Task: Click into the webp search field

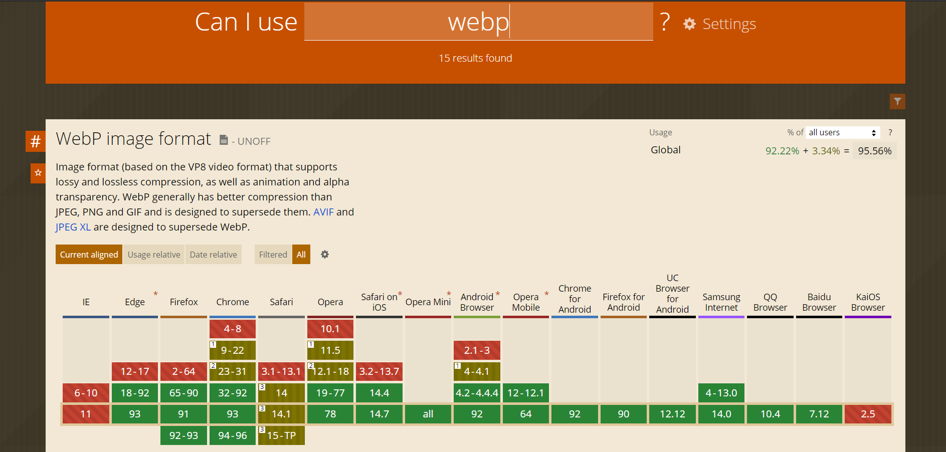Action: 478,22
